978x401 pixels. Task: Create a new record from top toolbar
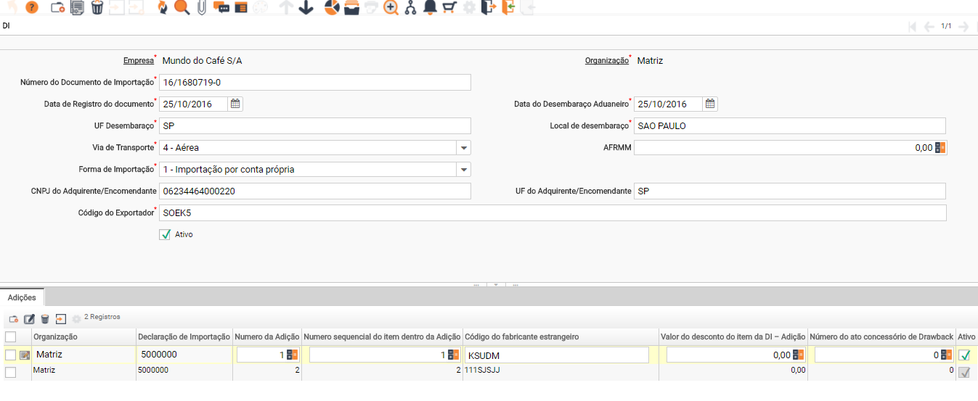[58, 8]
